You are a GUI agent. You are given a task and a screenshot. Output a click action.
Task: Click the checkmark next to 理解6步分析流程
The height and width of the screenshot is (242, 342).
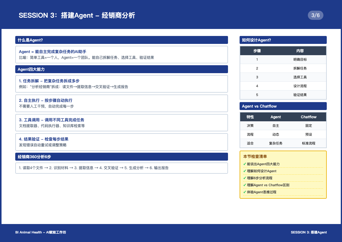click(245, 178)
